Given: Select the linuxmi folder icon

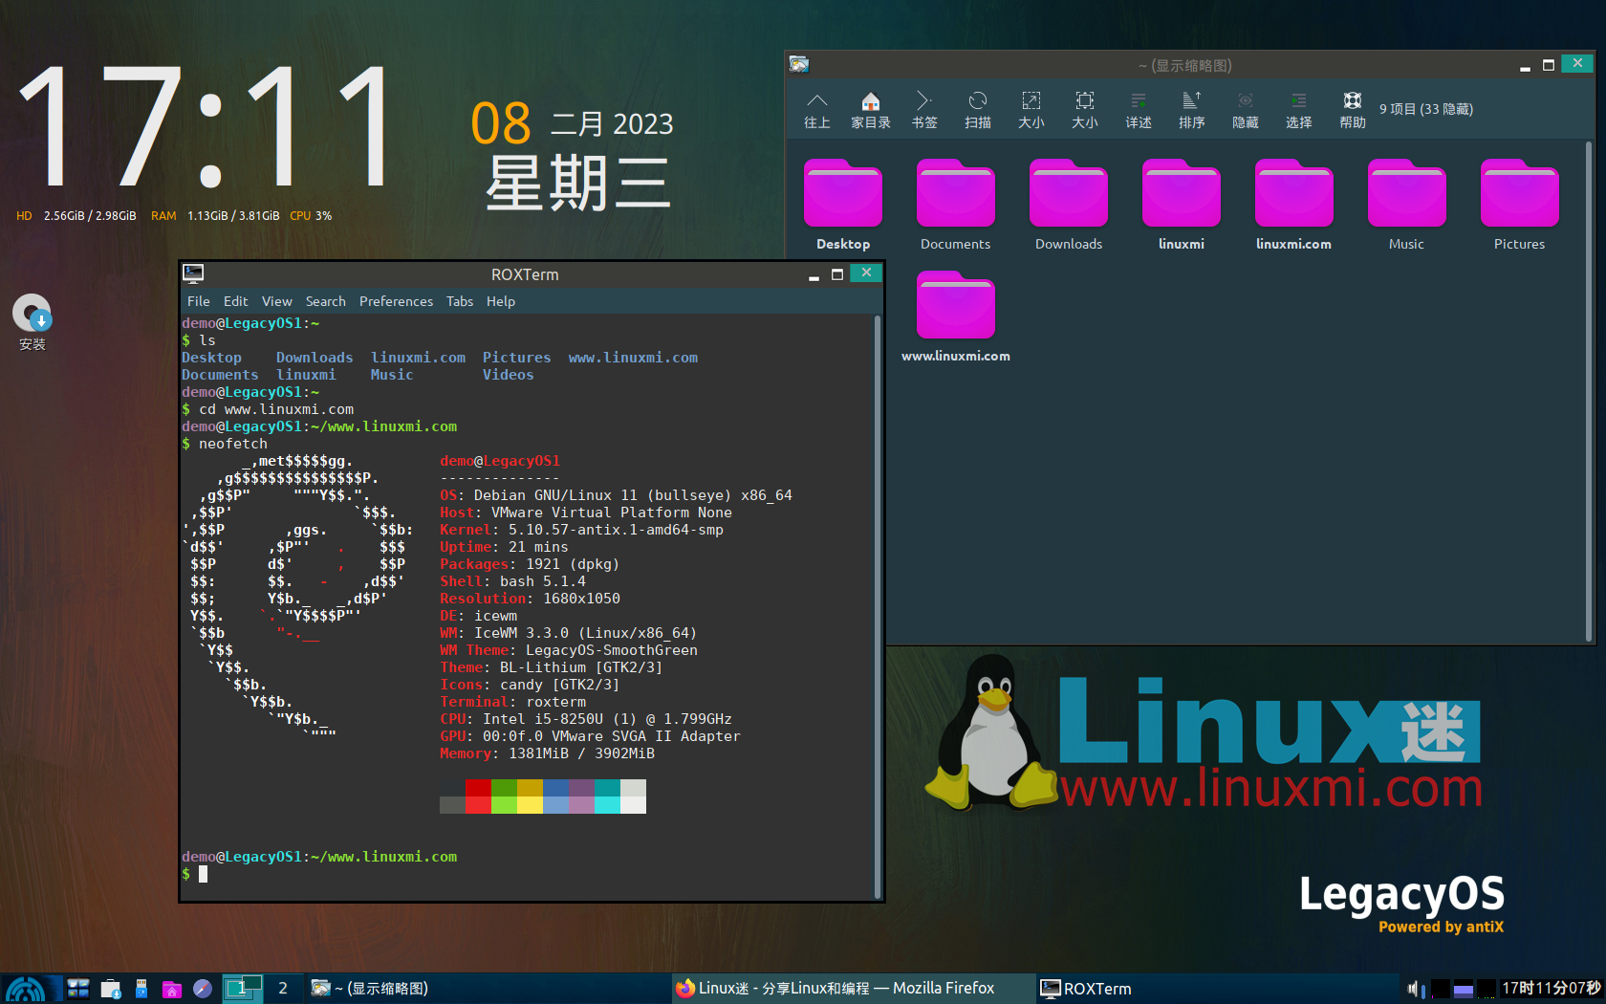Looking at the screenshot, I should tap(1182, 205).
